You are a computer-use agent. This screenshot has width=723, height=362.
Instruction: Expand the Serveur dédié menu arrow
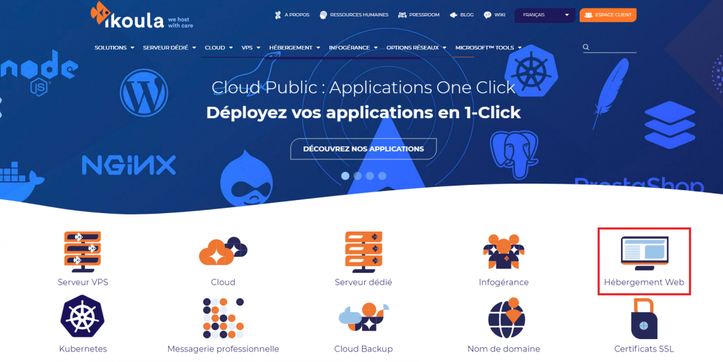coord(194,47)
